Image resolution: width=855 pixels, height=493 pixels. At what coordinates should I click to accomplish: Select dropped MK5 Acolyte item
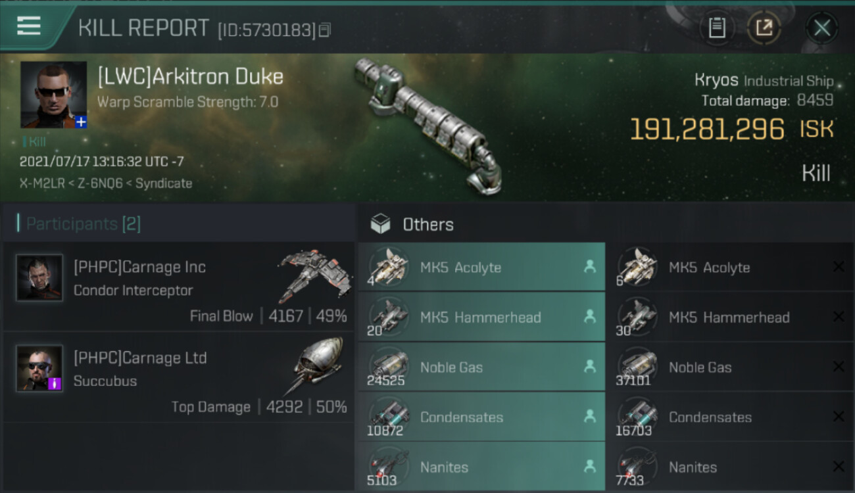pos(481,267)
